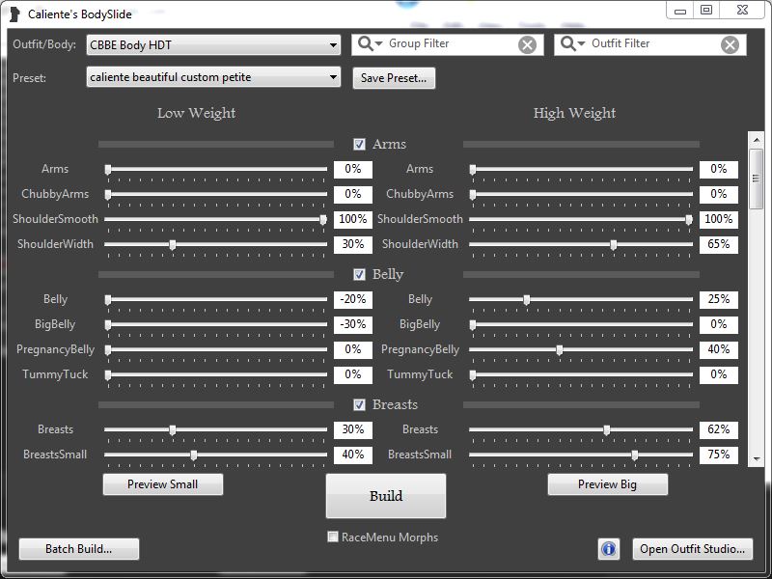Click the High Weight TummyTuck slider track
This screenshot has width=772, height=579.
pyautogui.click(x=582, y=375)
